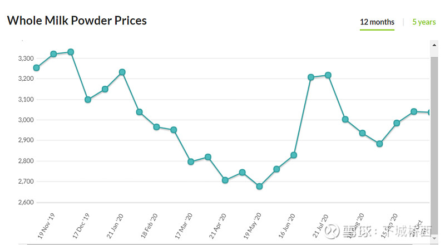Select the 17 Dec '19 data point

point(88,100)
